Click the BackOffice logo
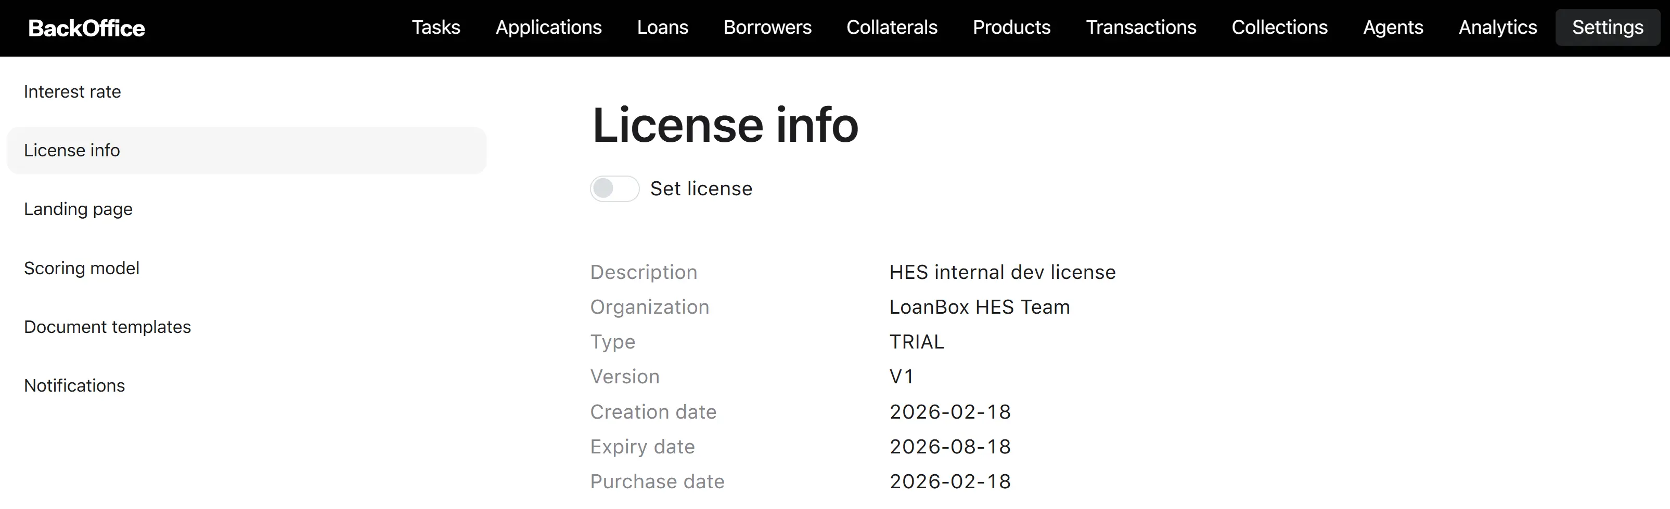 86,28
